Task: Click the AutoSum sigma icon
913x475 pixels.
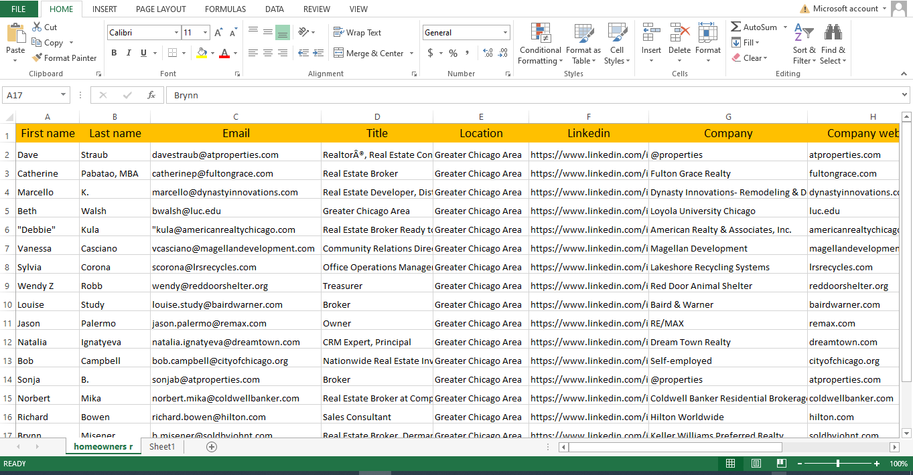Action: (736, 27)
